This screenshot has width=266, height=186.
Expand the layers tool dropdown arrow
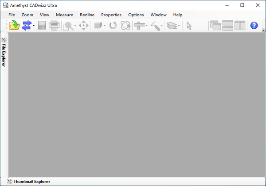coord(179,26)
